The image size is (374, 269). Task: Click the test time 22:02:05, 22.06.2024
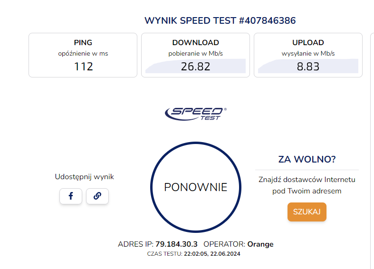click(213, 254)
